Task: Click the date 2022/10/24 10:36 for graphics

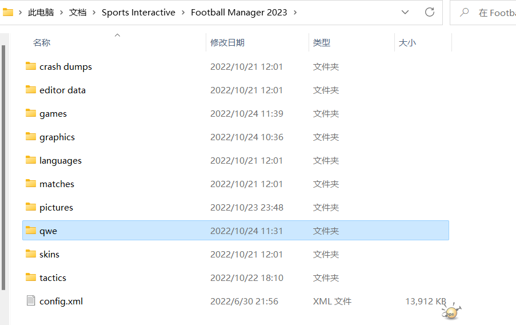Action: click(247, 137)
